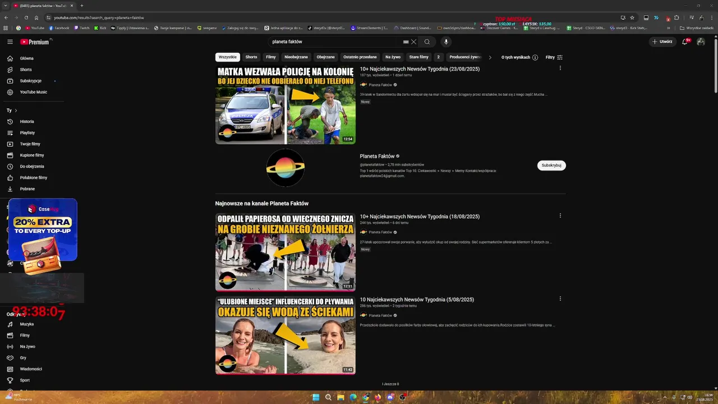Open the Do obejrzenia watch-later list
The width and height of the screenshot is (718, 404).
click(32, 166)
